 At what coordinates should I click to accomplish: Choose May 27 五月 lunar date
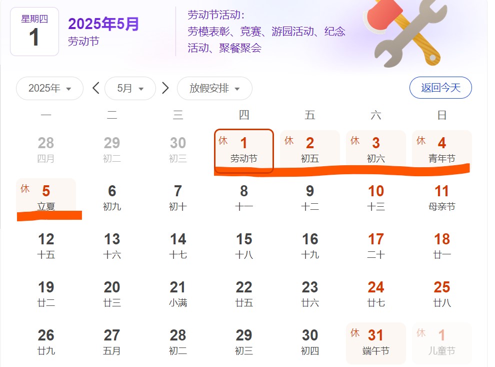(x=112, y=341)
